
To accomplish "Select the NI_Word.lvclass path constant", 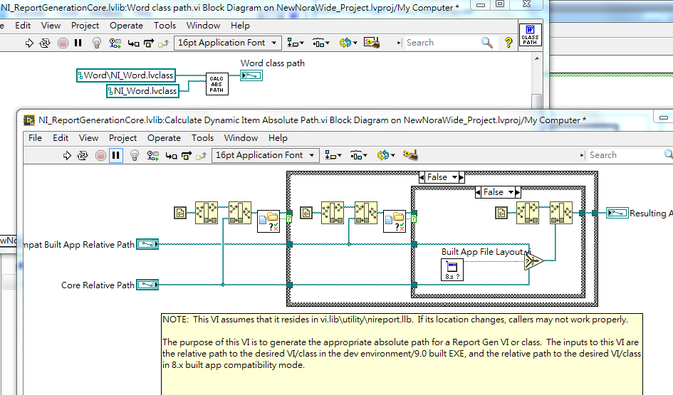I will 142,91.
